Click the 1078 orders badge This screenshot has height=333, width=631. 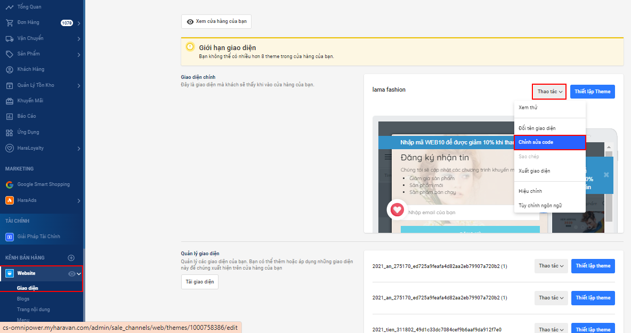coord(67,23)
